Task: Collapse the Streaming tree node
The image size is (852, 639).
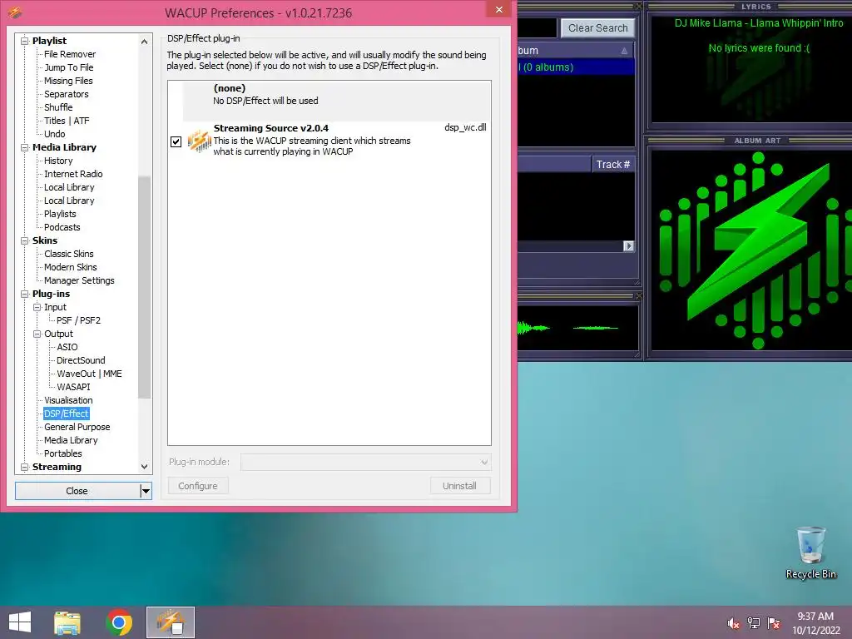Action: click(x=24, y=467)
